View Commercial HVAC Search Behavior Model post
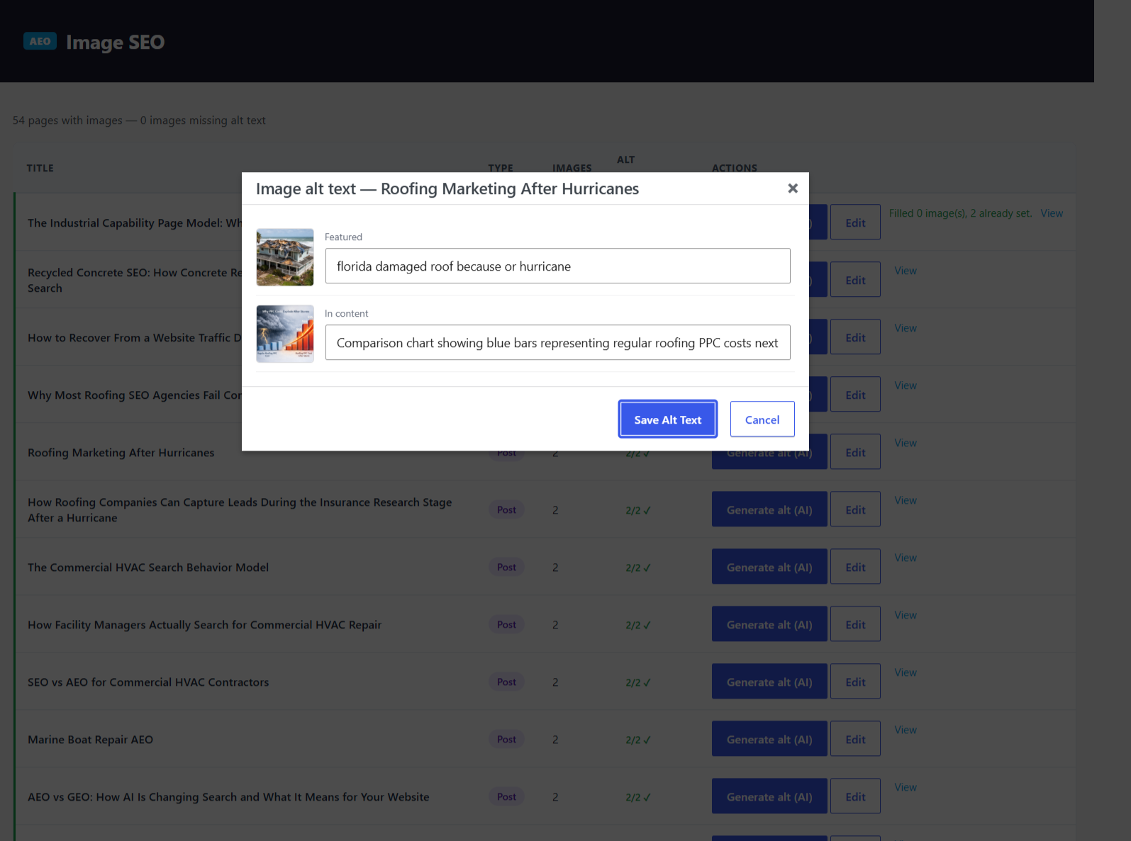The height and width of the screenshot is (841, 1131). 906,558
